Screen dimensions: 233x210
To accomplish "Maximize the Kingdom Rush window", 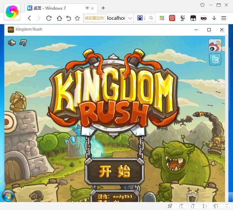I will [x=209, y=30].
